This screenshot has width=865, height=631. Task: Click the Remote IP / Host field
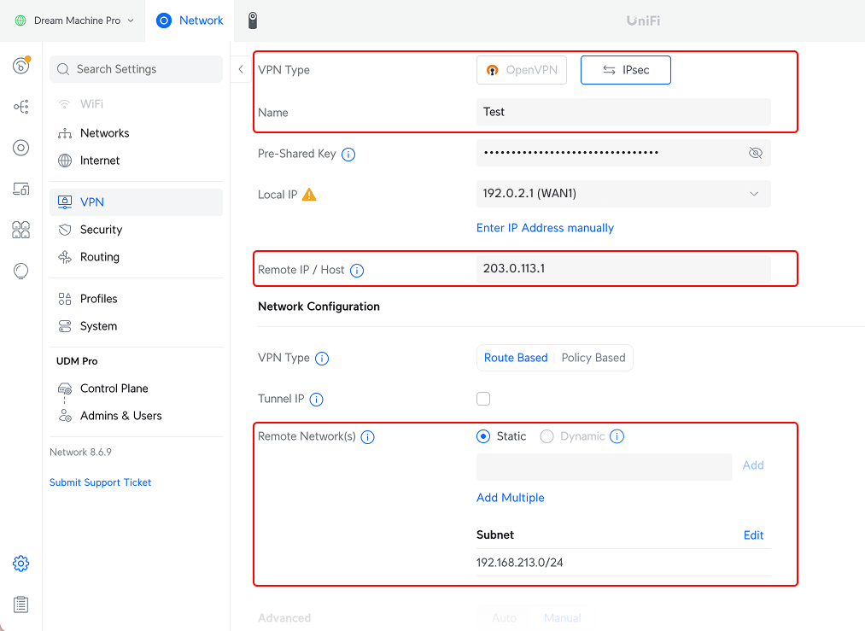(624, 269)
